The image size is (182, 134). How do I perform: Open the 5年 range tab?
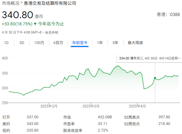115,43
